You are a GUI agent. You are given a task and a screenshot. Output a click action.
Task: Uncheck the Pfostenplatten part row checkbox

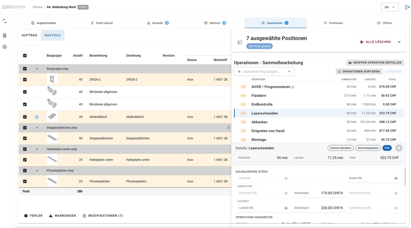tap(25, 181)
